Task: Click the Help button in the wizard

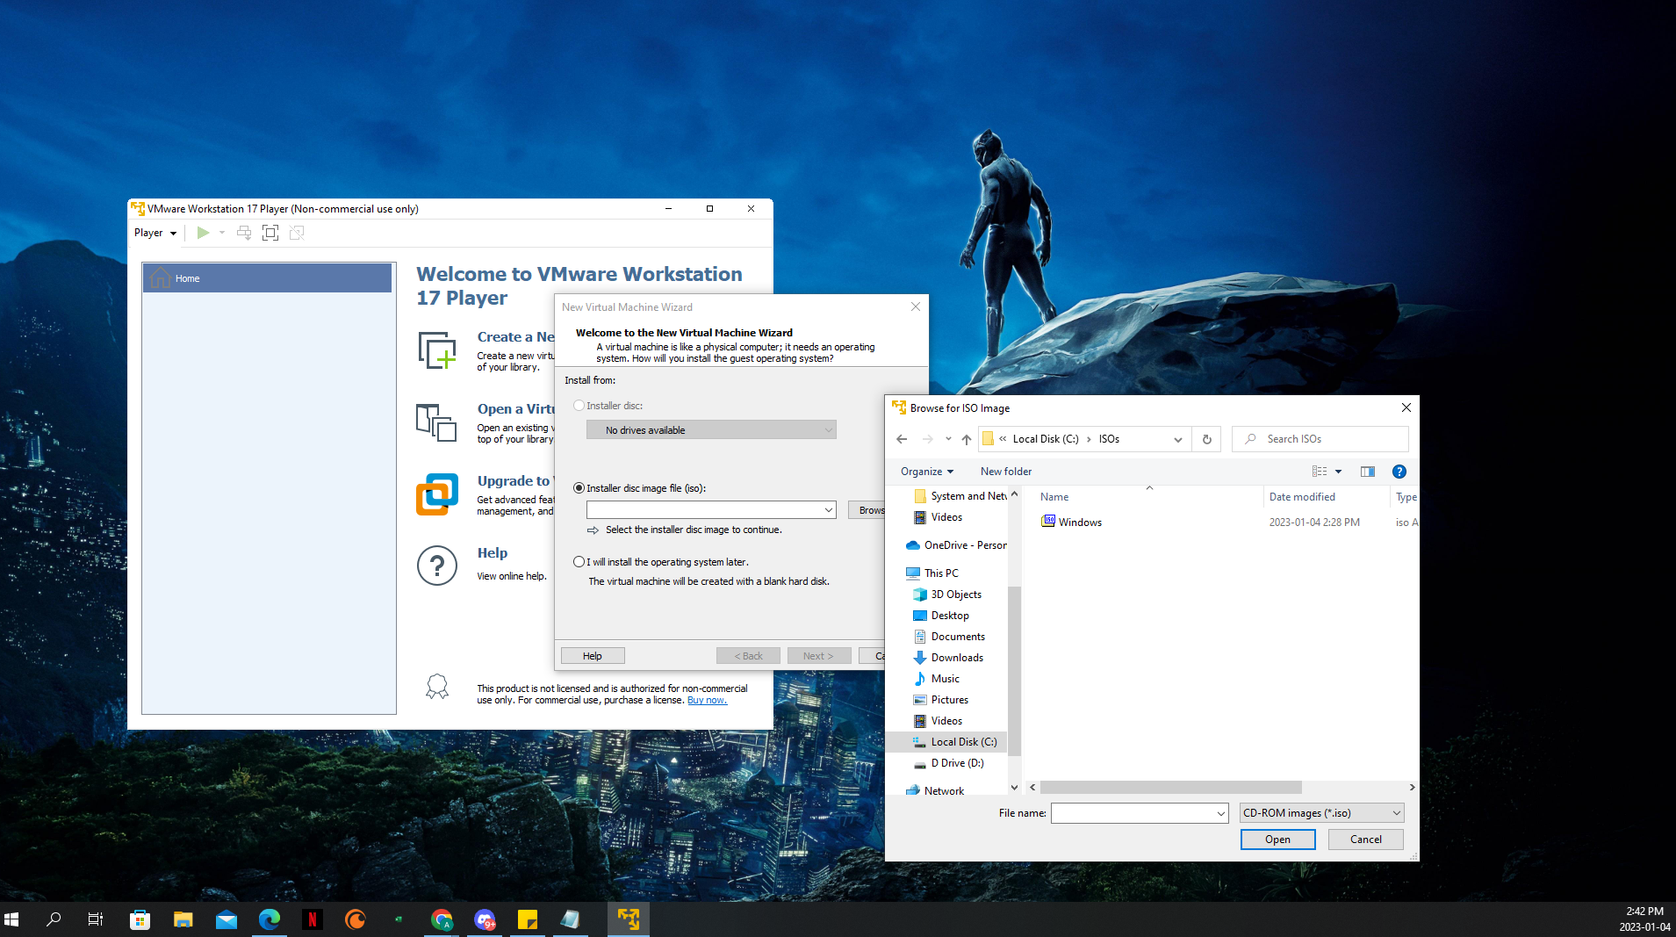Action: tap(593, 656)
